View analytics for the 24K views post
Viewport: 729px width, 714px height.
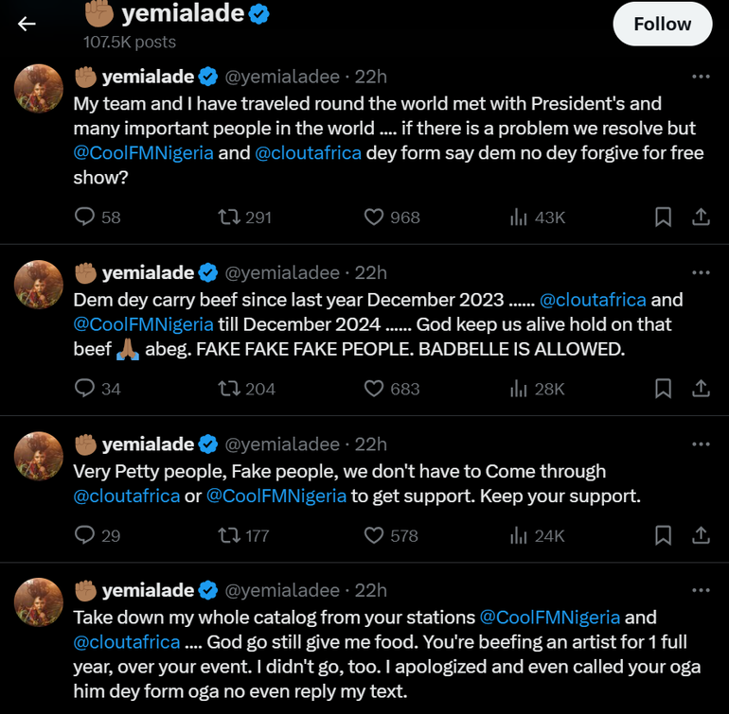519,535
